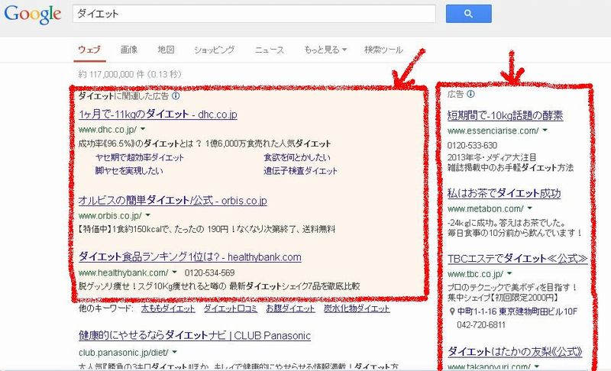Viewport: 611px width, 371px height.
Task: Expand the arrow next to www.essenciarise.com/
Action: pyautogui.click(x=545, y=130)
